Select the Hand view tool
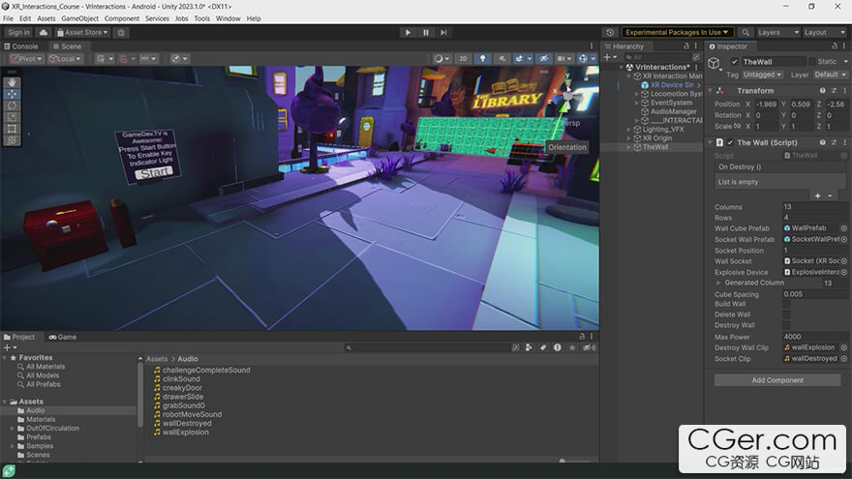Image resolution: width=852 pixels, height=479 pixels. (12, 82)
